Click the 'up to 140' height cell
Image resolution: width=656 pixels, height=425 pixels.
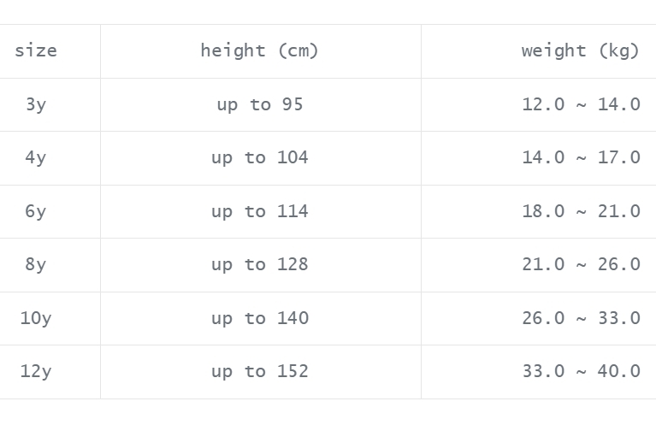click(259, 318)
